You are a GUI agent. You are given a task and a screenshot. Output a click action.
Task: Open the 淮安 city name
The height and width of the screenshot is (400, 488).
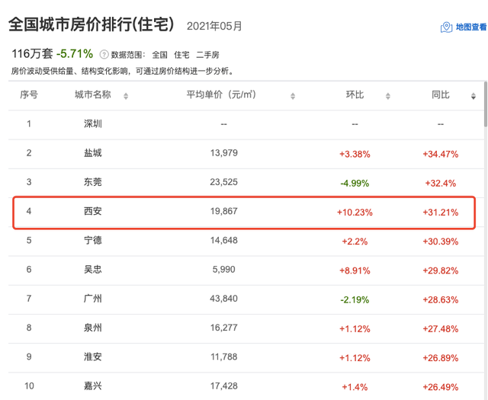click(93, 357)
